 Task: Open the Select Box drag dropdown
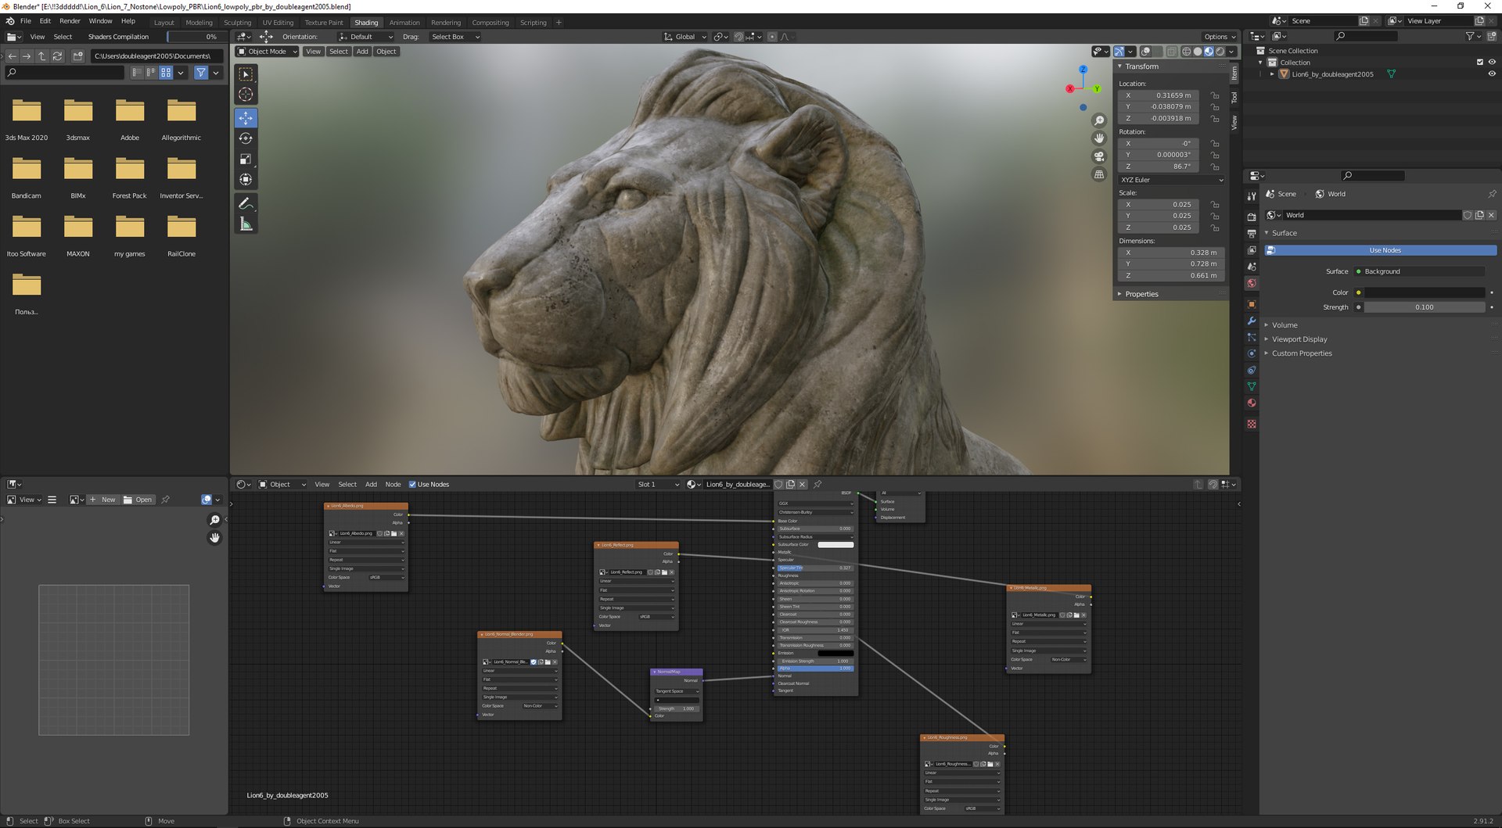pos(455,37)
